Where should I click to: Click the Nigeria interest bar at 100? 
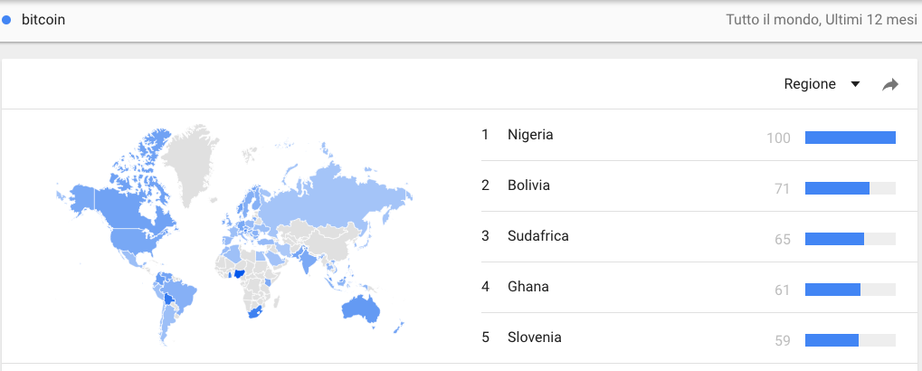(x=851, y=138)
